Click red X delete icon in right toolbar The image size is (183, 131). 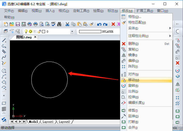pyautogui.click(x=178, y=63)
